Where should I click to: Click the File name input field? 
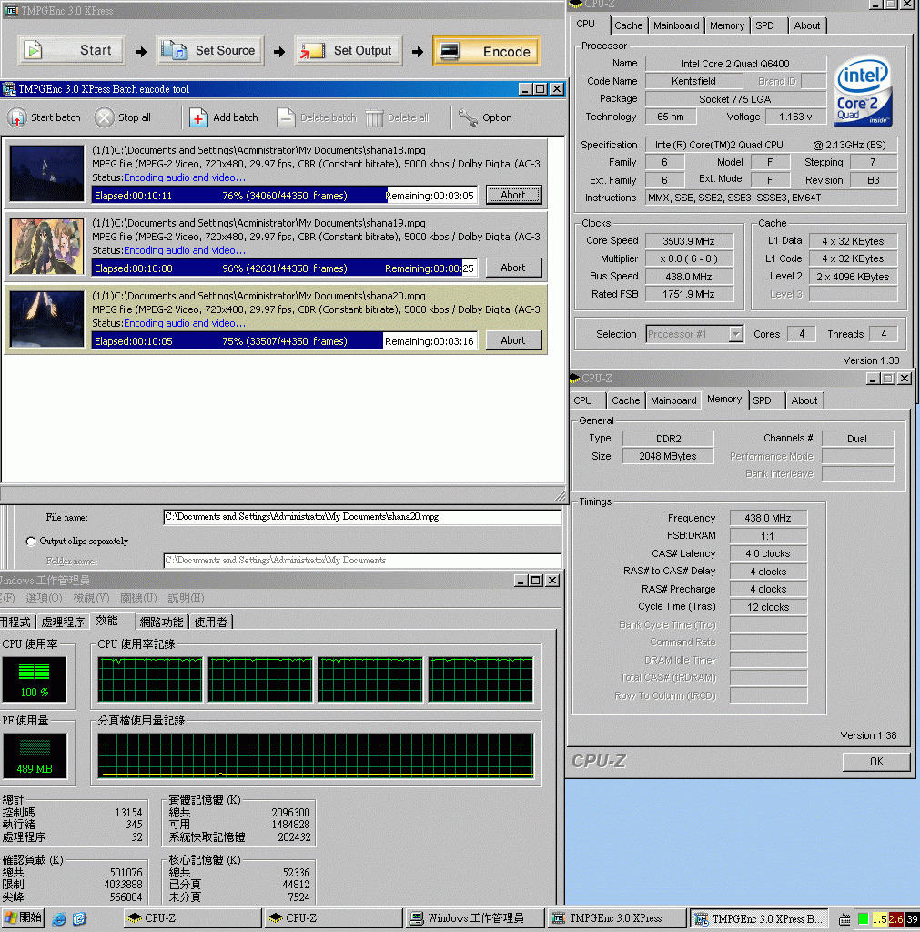coord(362,517)
